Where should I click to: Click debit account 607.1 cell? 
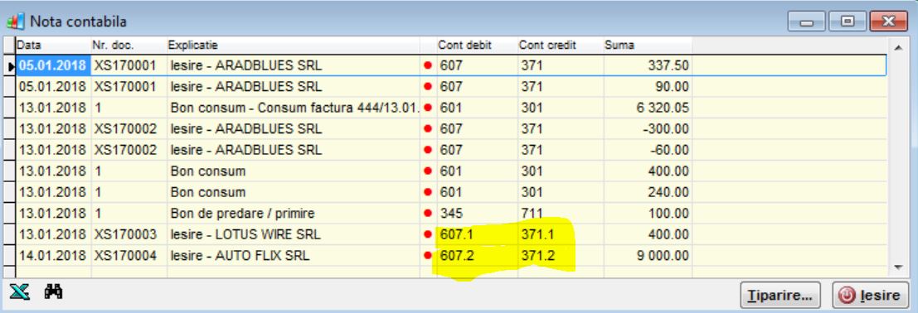(477, 234)
